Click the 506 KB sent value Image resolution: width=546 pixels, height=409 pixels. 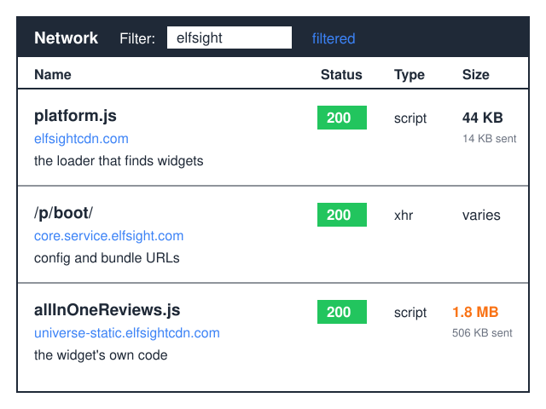[x=482, y=333]
